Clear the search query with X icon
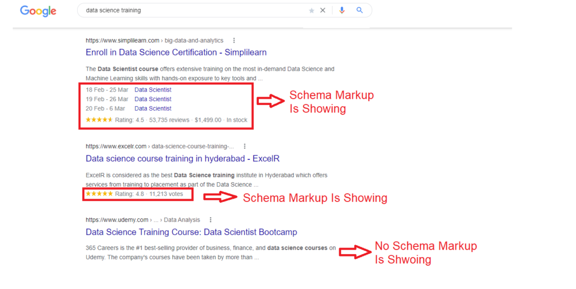This screenshot has height=289, width=576. (322, 10)
